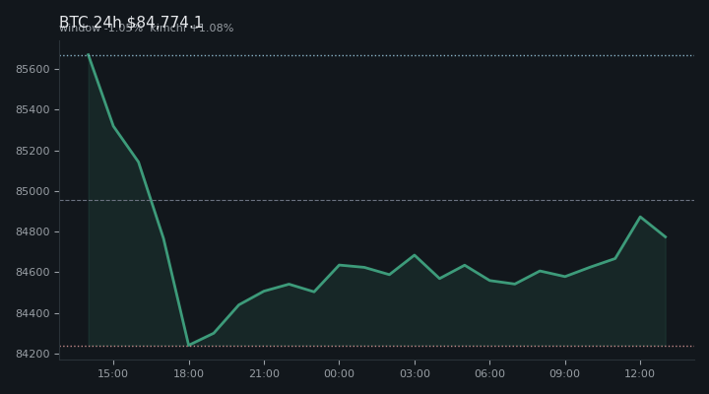Screen dimensions: 709x394
Task: Click the 03:00 x-axis label
Action: [x=415, y=373]
